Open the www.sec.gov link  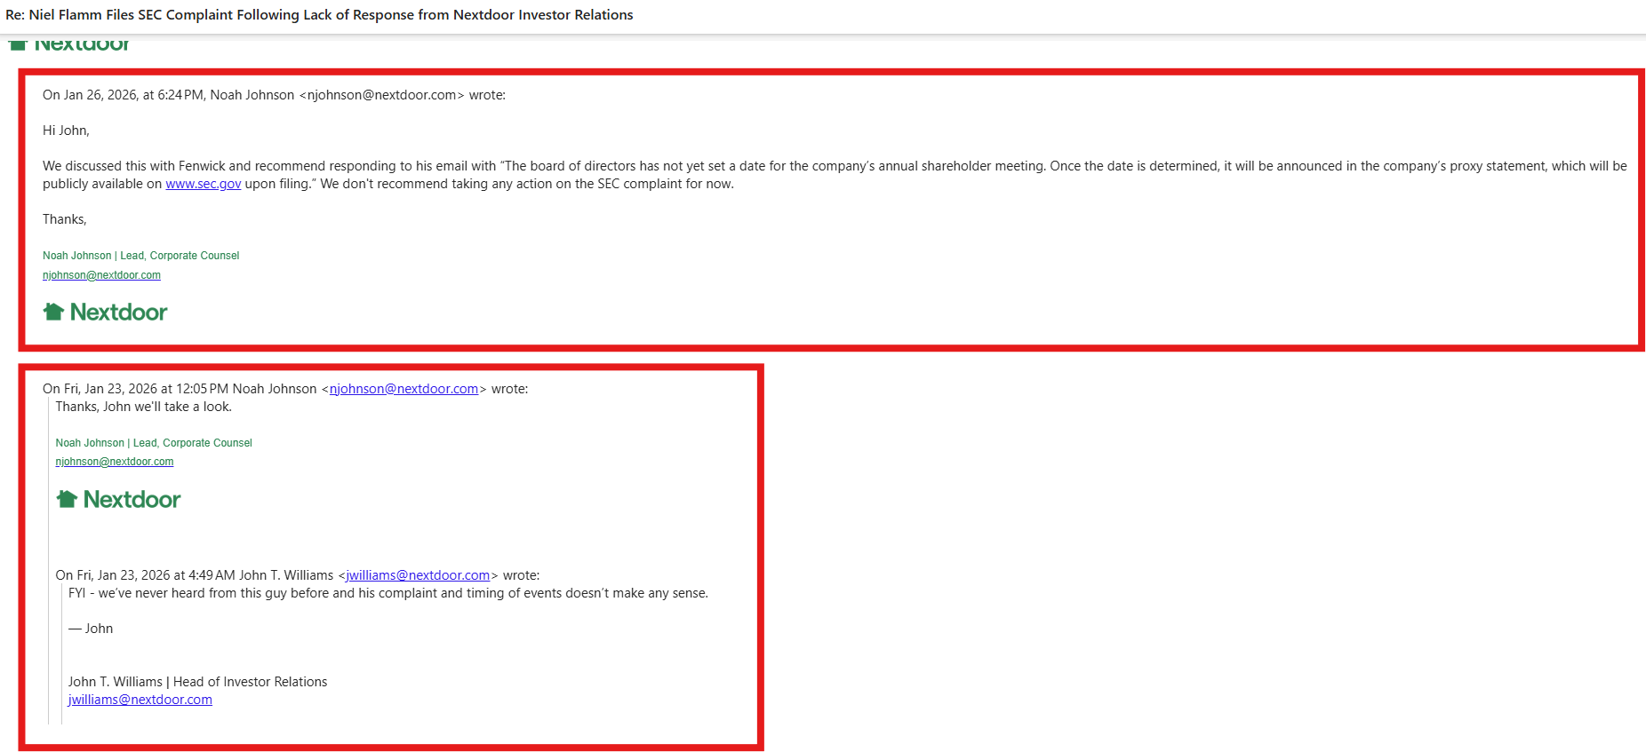coord(203,184)
